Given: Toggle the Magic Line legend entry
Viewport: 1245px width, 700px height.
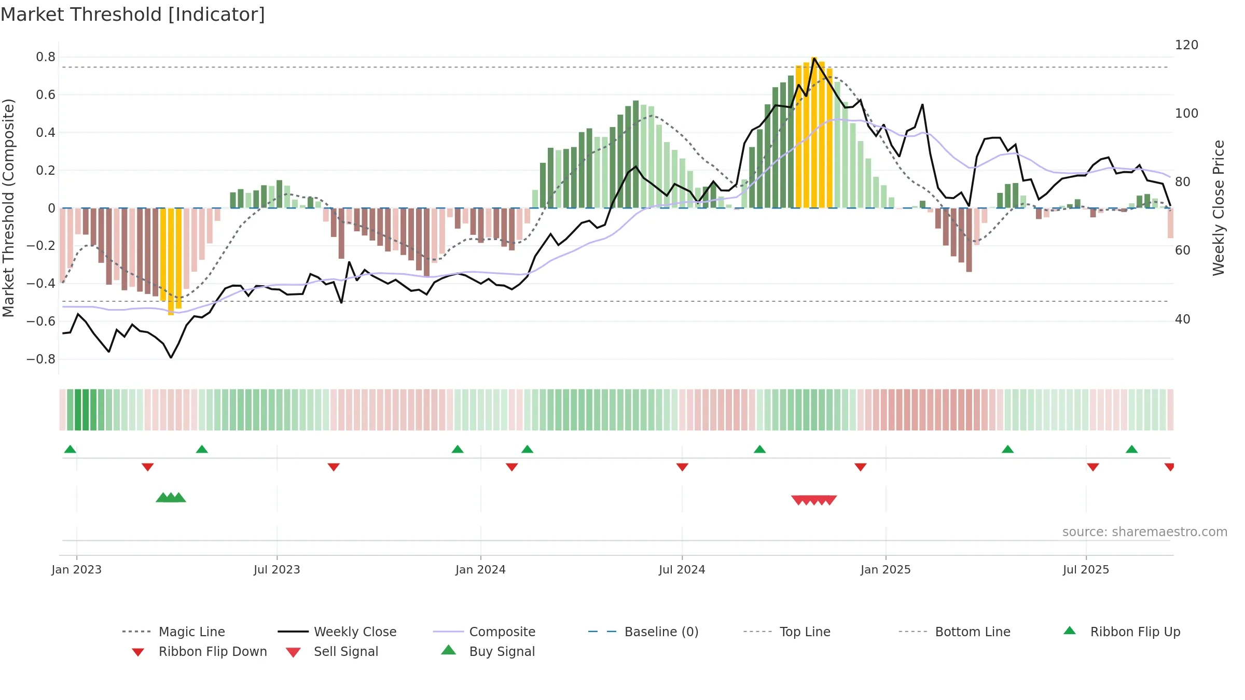Looking at the screenshot, I should 173,632.
